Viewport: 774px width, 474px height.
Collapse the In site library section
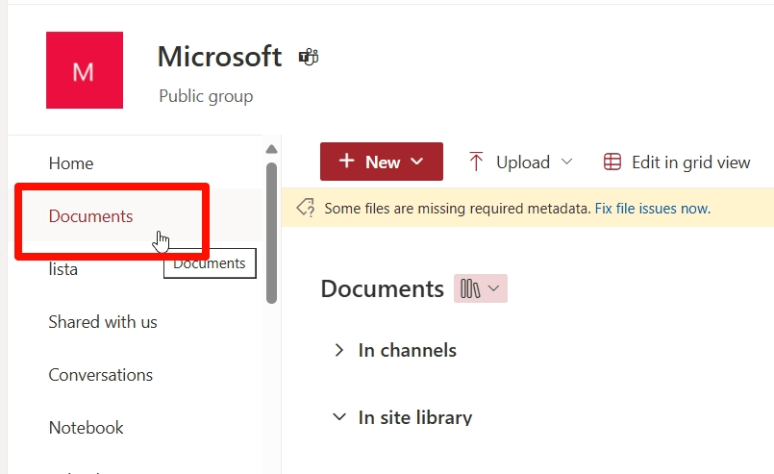(339, 416)
